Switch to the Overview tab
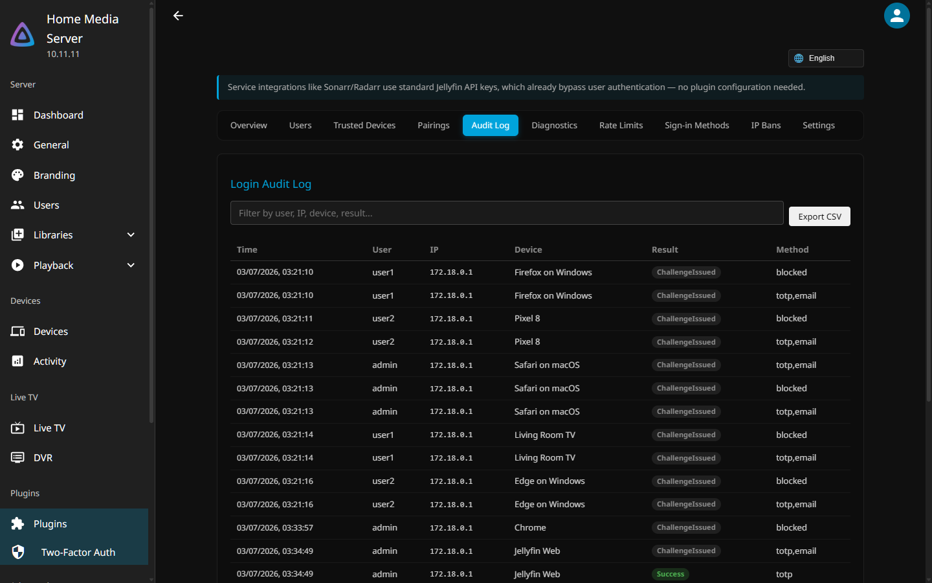932x583 pixels. [x=249, y=125]
